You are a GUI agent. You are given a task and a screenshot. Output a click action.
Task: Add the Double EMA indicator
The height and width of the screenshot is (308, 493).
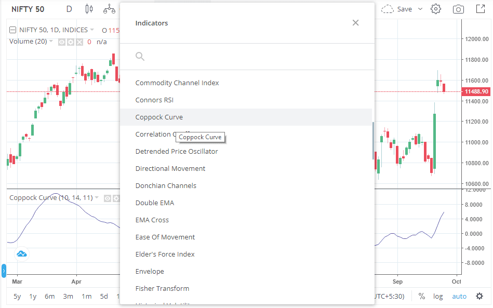246,203
